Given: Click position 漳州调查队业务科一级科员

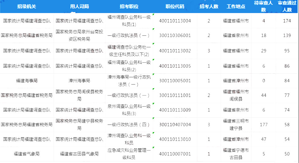Looking at the screenshot, I should click(x=129, y=139).
